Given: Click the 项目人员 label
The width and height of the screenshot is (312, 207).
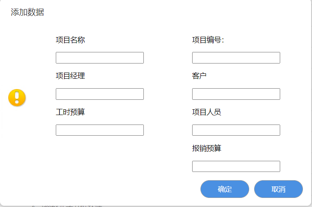Looking at the screenshot, I should (207, 112).
